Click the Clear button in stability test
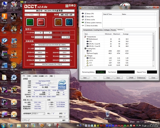 coord(108,78)
